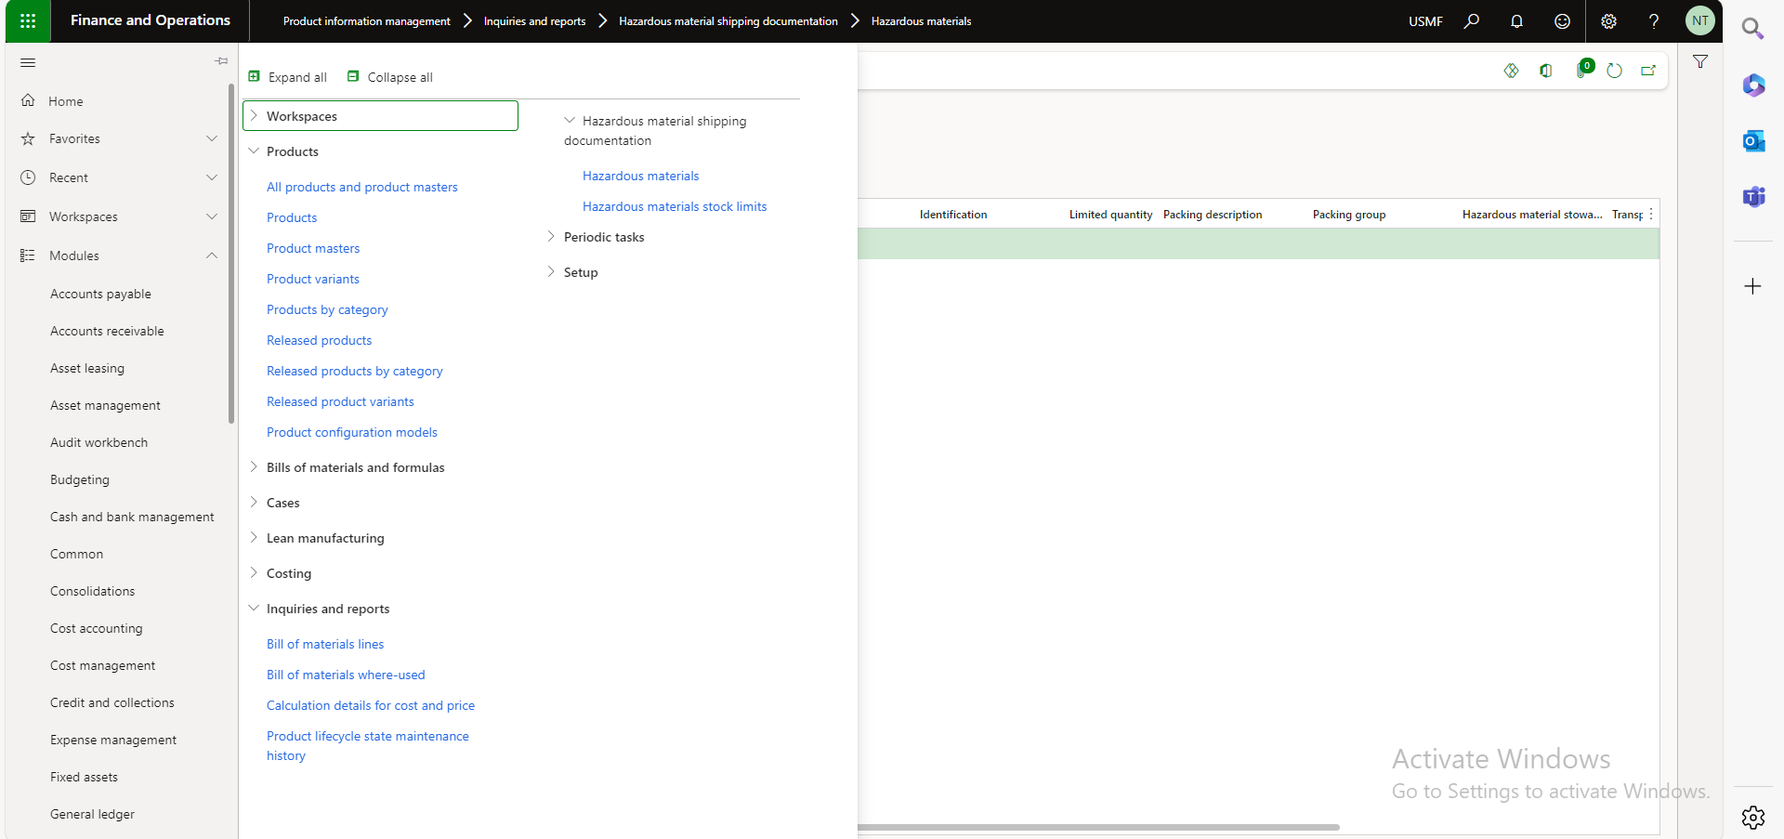Collapse the navigation pane hamburger menu
The height and width of the screenshot is (839, 1784).
(28, 62)
